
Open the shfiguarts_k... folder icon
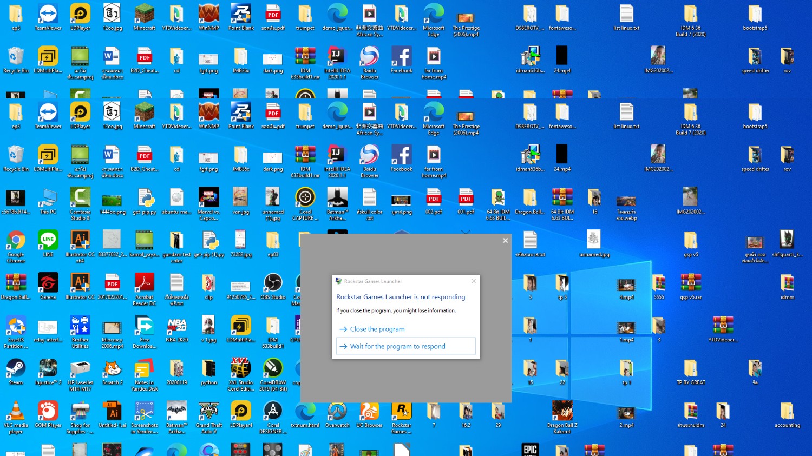(x=787, y=244)
